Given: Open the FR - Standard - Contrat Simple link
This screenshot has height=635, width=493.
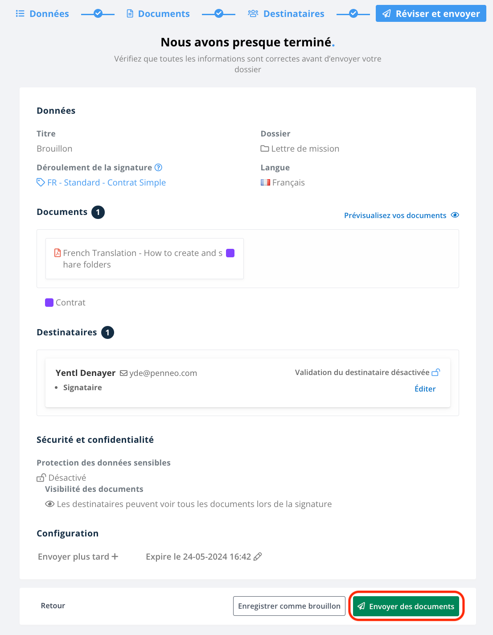Looking at the screenshot, I should (x=107, y=182).
